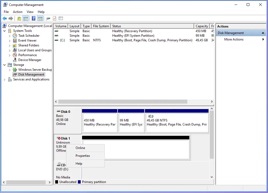Click the Show/Hide Console Tree icon
The image size is (268, 193).
coord(26,18)
